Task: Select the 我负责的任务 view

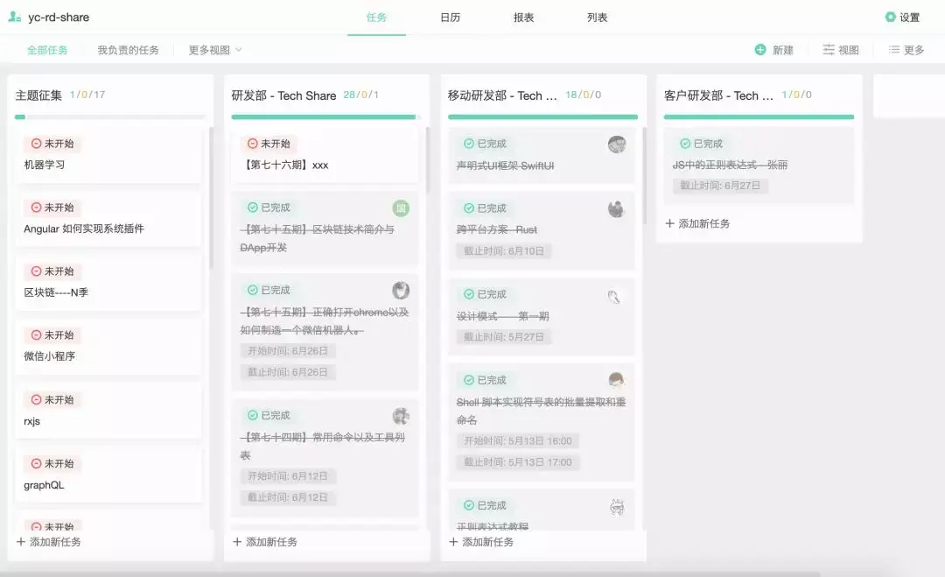Action: click(x=129, y=50)
